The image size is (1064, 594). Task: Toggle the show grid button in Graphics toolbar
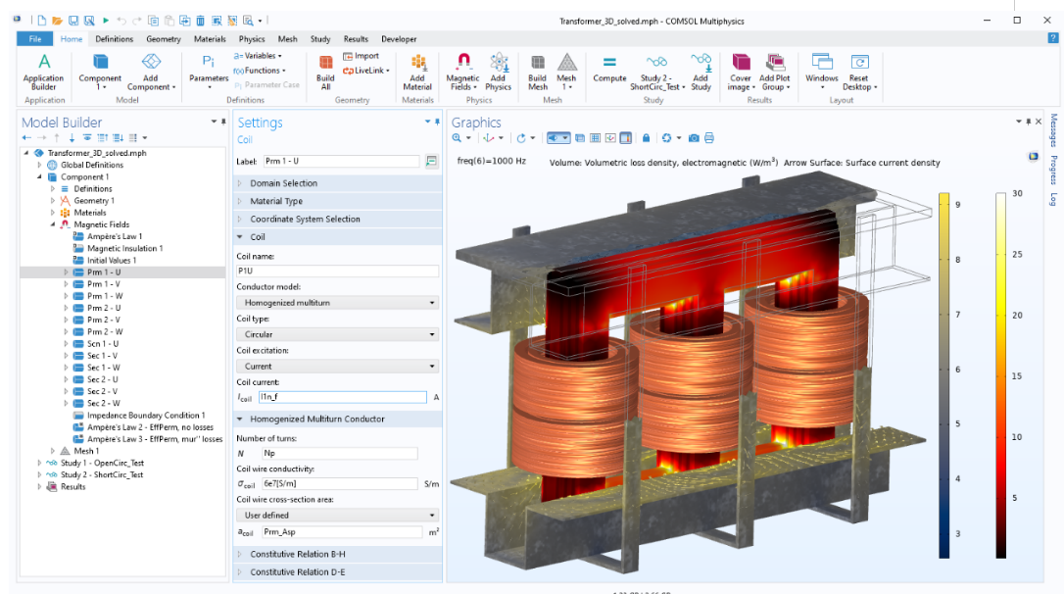[x=595, y=138]
